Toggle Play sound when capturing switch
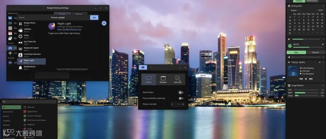 (181, 98)
